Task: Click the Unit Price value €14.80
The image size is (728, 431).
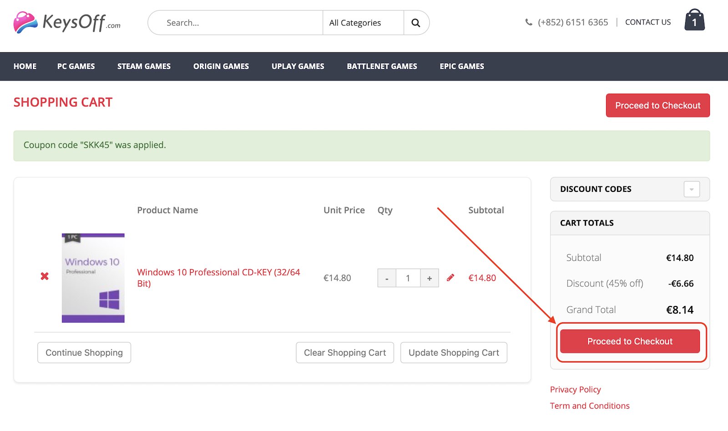Action: pos(337,278)
